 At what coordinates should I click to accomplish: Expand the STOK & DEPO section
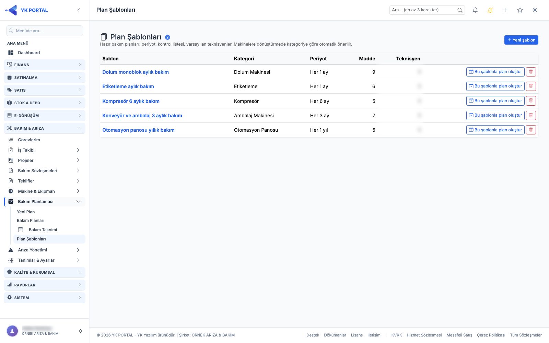point(45,103)
